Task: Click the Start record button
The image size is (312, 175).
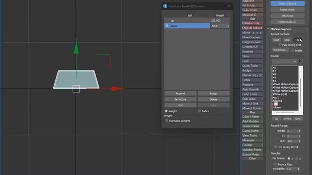Action: point(276,40)
